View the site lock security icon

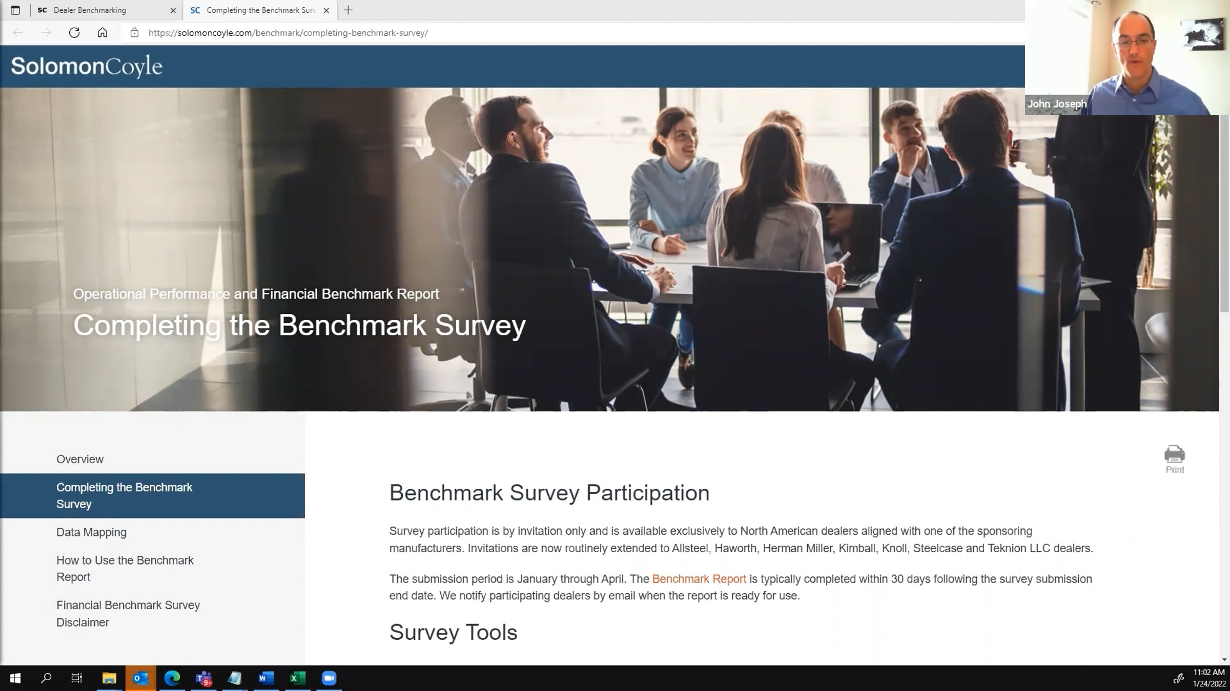pos(134,33)
